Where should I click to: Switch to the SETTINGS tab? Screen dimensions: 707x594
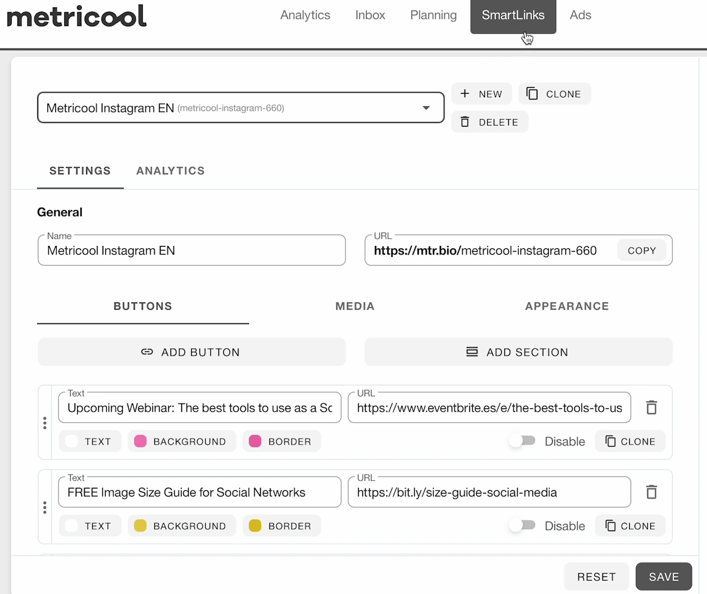pyautogui.click(x=80, y=171)
